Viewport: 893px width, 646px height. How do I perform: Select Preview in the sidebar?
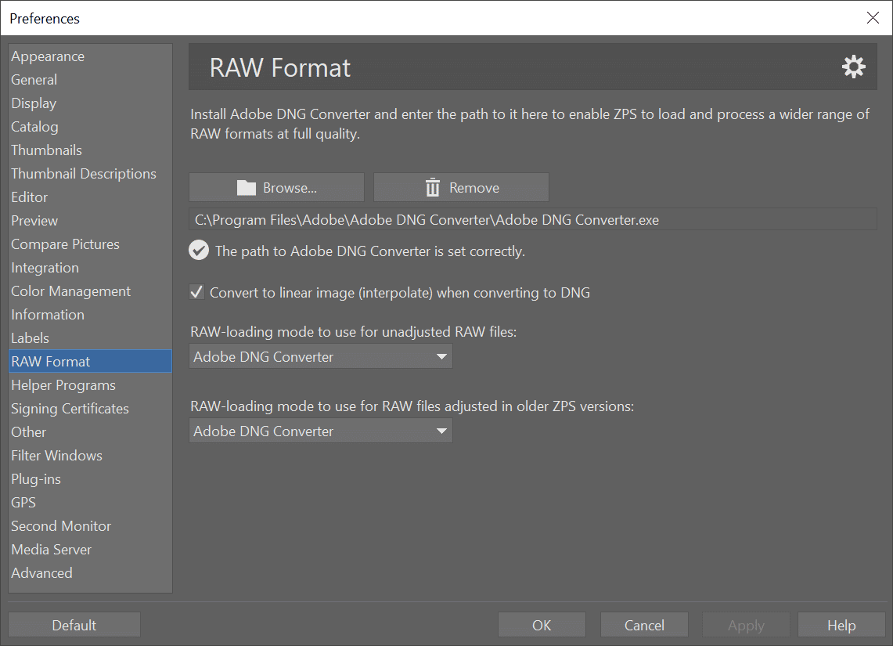(x=90, y=221)
